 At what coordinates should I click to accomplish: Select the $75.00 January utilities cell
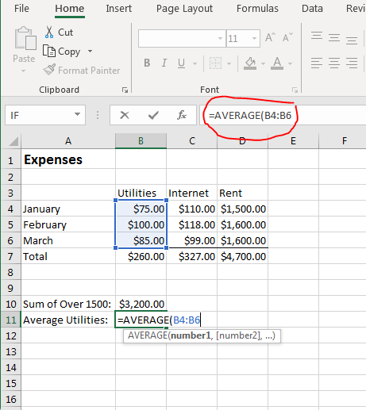141,209
